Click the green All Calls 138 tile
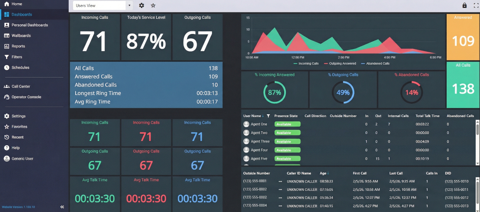 463,85
